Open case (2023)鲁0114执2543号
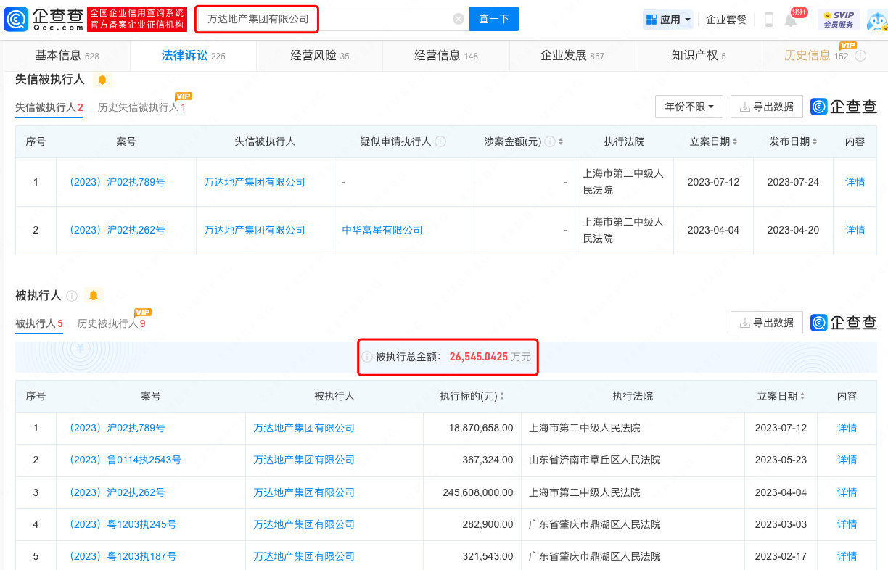 coord(124,460)
